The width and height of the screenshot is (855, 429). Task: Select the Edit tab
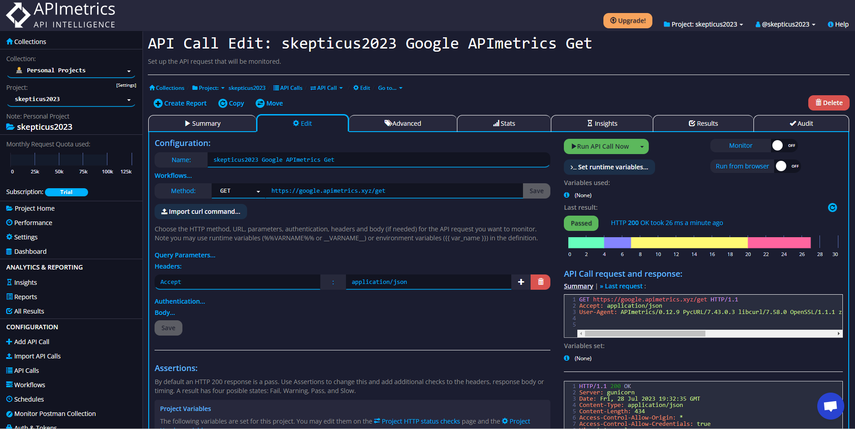click(302, 124)
